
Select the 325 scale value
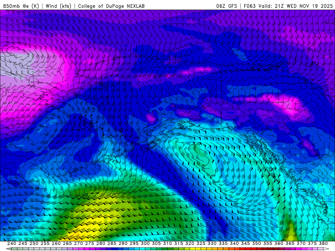[x=201, y=243]
